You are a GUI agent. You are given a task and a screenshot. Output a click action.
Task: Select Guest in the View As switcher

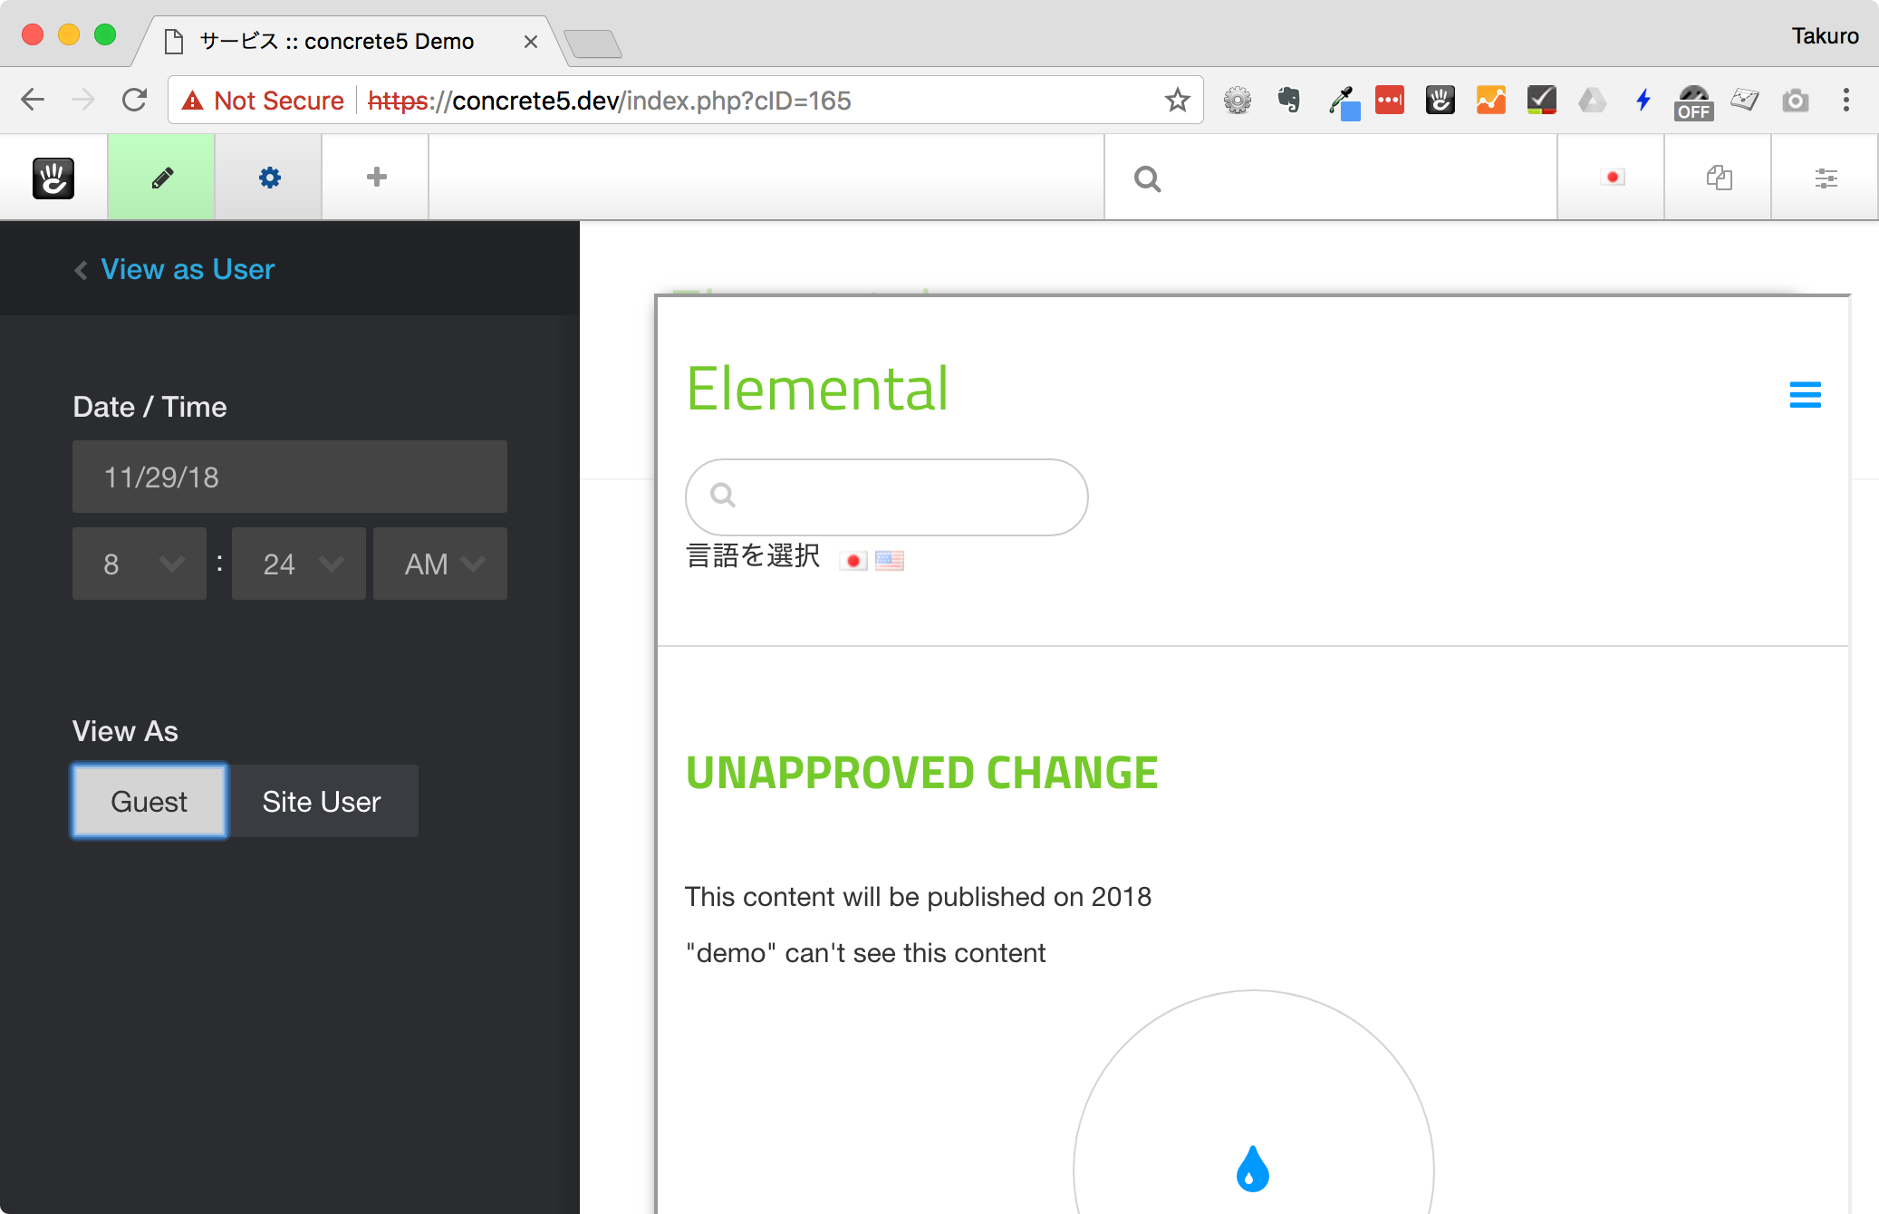click(x=149, y=801)
